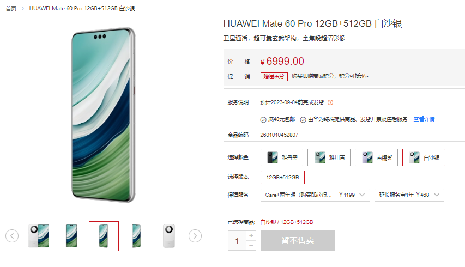Select the 12GB+512GB version option
The width and height of the screenshot is (465, 267).
[x=282, y=177]
